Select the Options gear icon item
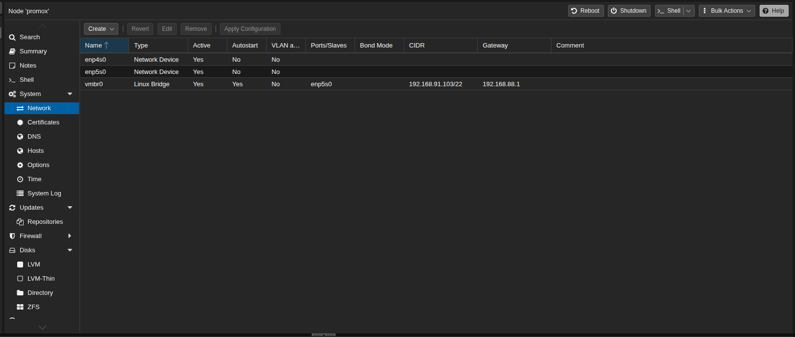 20,165
